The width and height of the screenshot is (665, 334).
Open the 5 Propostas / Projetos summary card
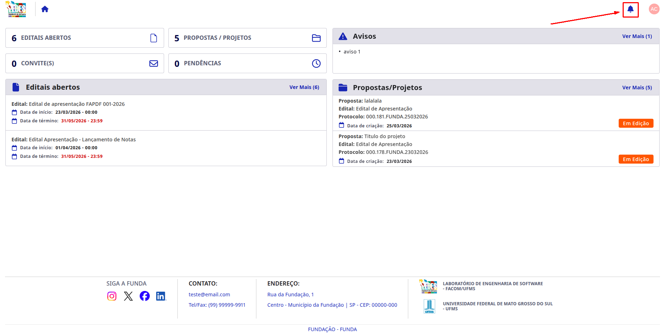[247, 38]
